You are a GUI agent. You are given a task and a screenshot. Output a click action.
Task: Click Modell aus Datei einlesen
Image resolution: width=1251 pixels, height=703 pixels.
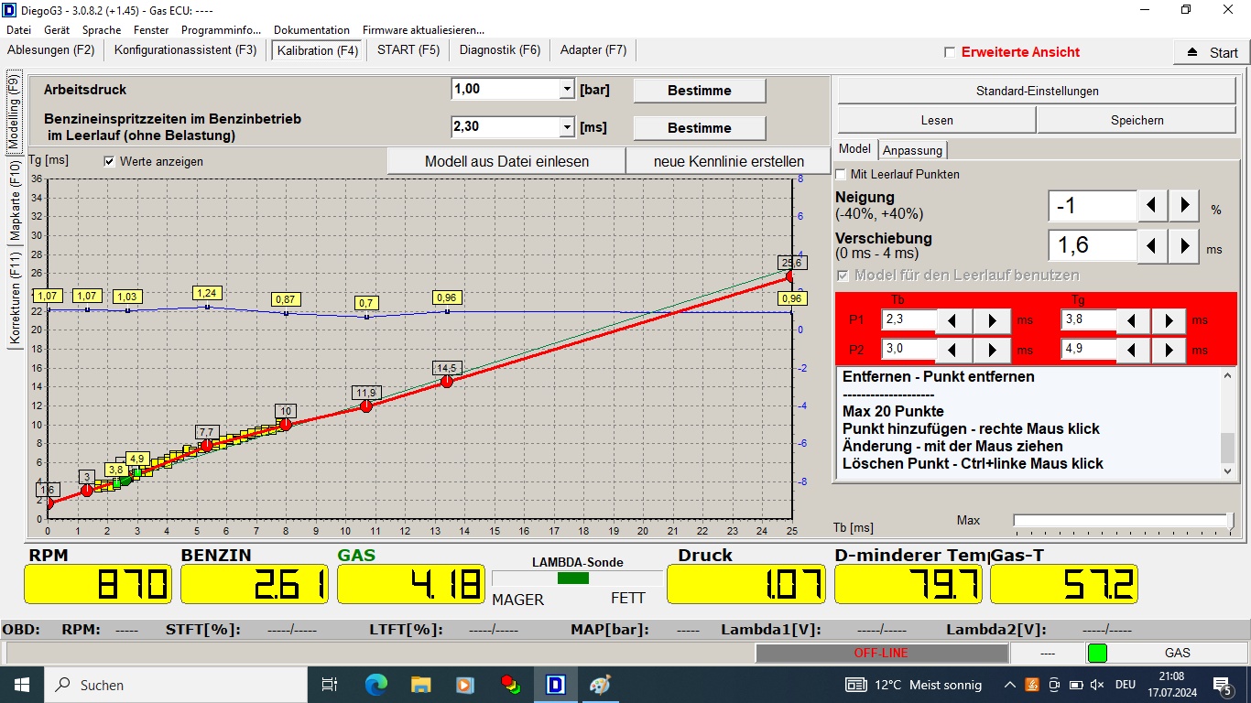(506, 161)
